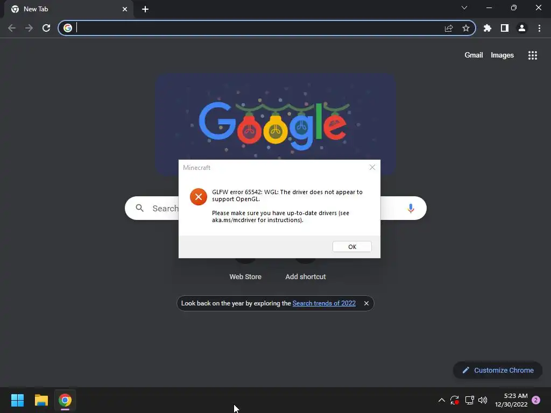The image size is (551, 413).
Task: Open Chrome profile avatar menu
Action: 522,28
